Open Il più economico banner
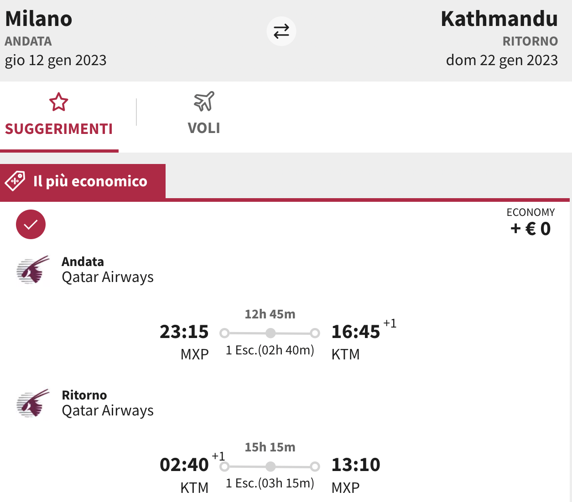 (83, 181)
